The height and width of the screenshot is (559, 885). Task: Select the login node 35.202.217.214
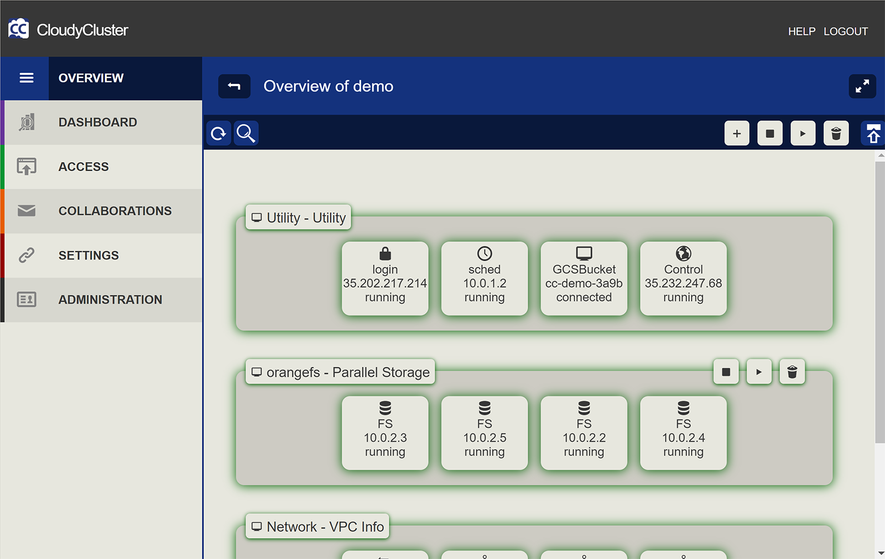coord(385,278)
